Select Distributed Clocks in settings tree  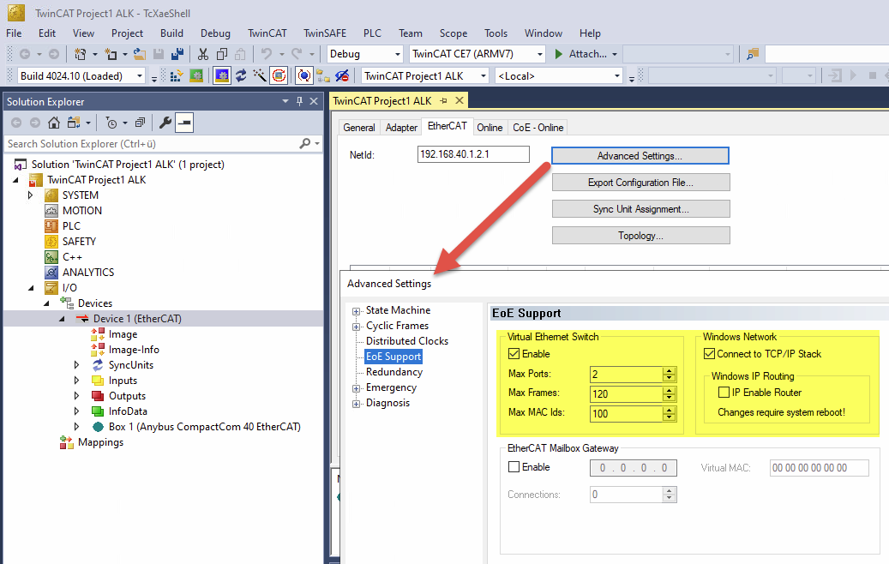tap(406, 341)
